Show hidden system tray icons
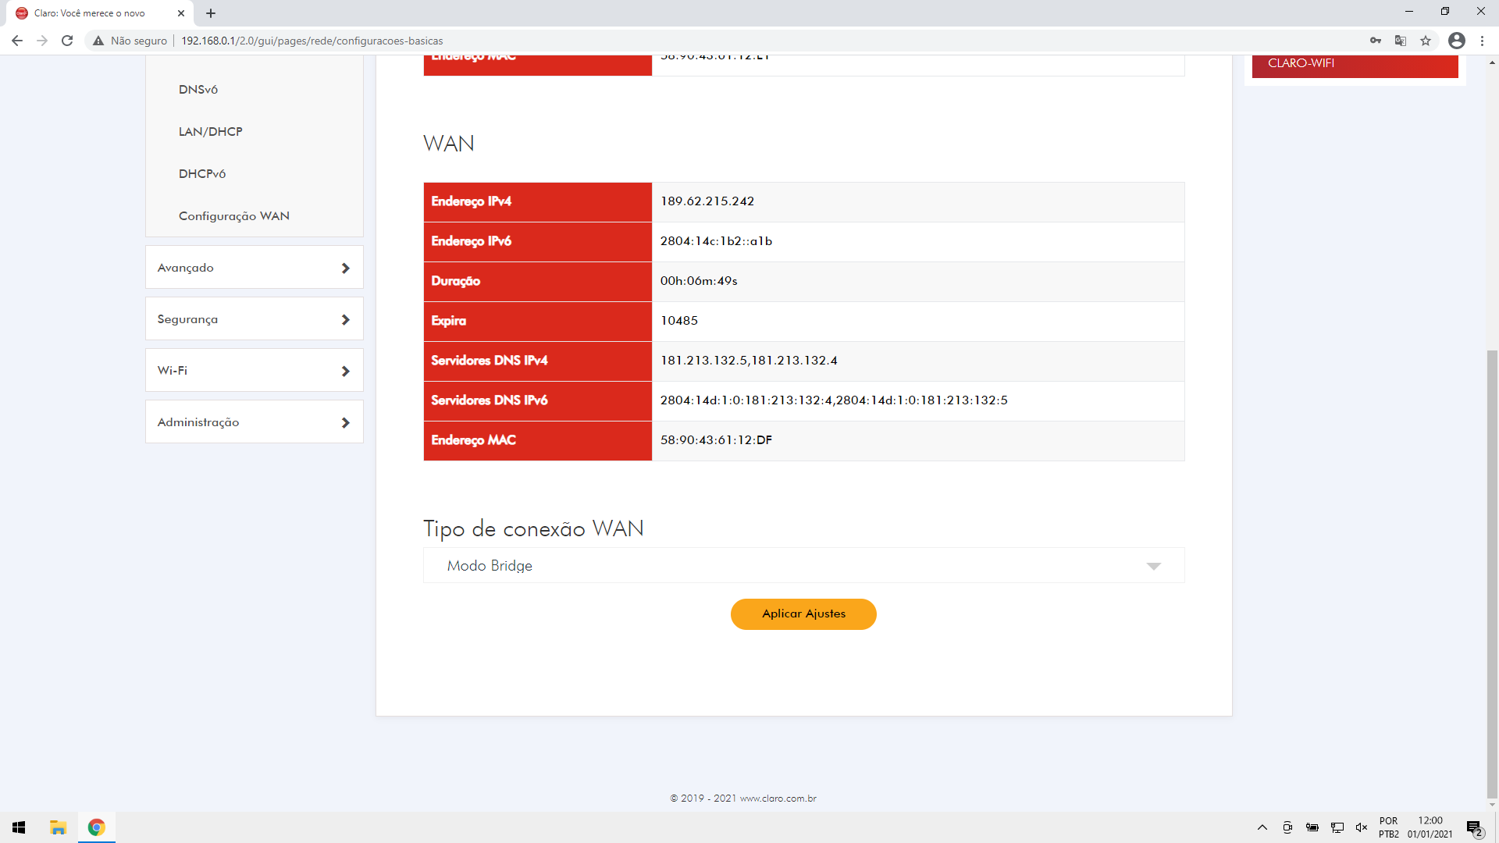Screen dimensions: 1499x843 [x=1262, y=827]
